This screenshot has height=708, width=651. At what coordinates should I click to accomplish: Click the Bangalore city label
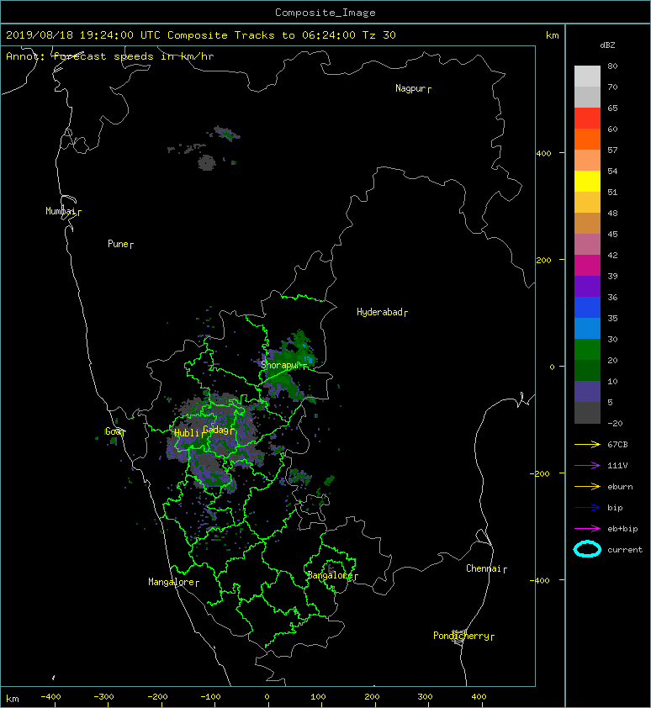pyautogui.click(x=332, y=575)
